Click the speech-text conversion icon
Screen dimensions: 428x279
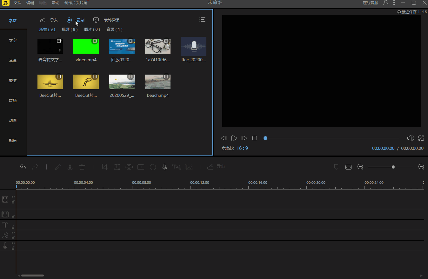(x=177, y=167)
